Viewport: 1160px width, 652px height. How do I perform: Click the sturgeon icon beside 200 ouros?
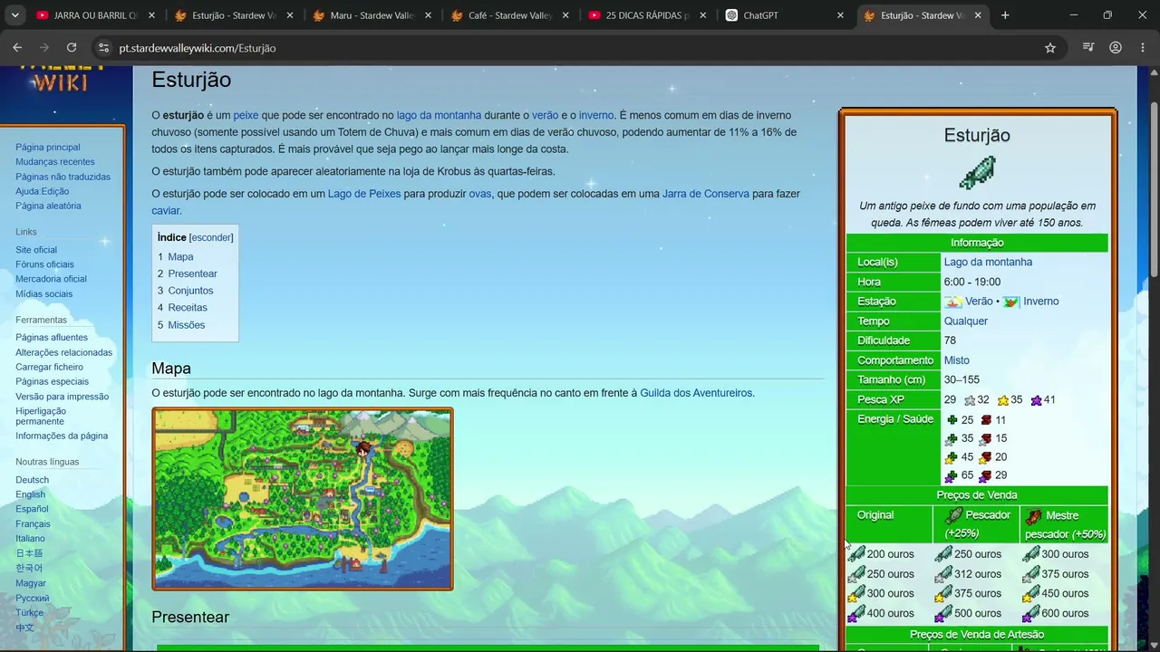coord(856,553)
